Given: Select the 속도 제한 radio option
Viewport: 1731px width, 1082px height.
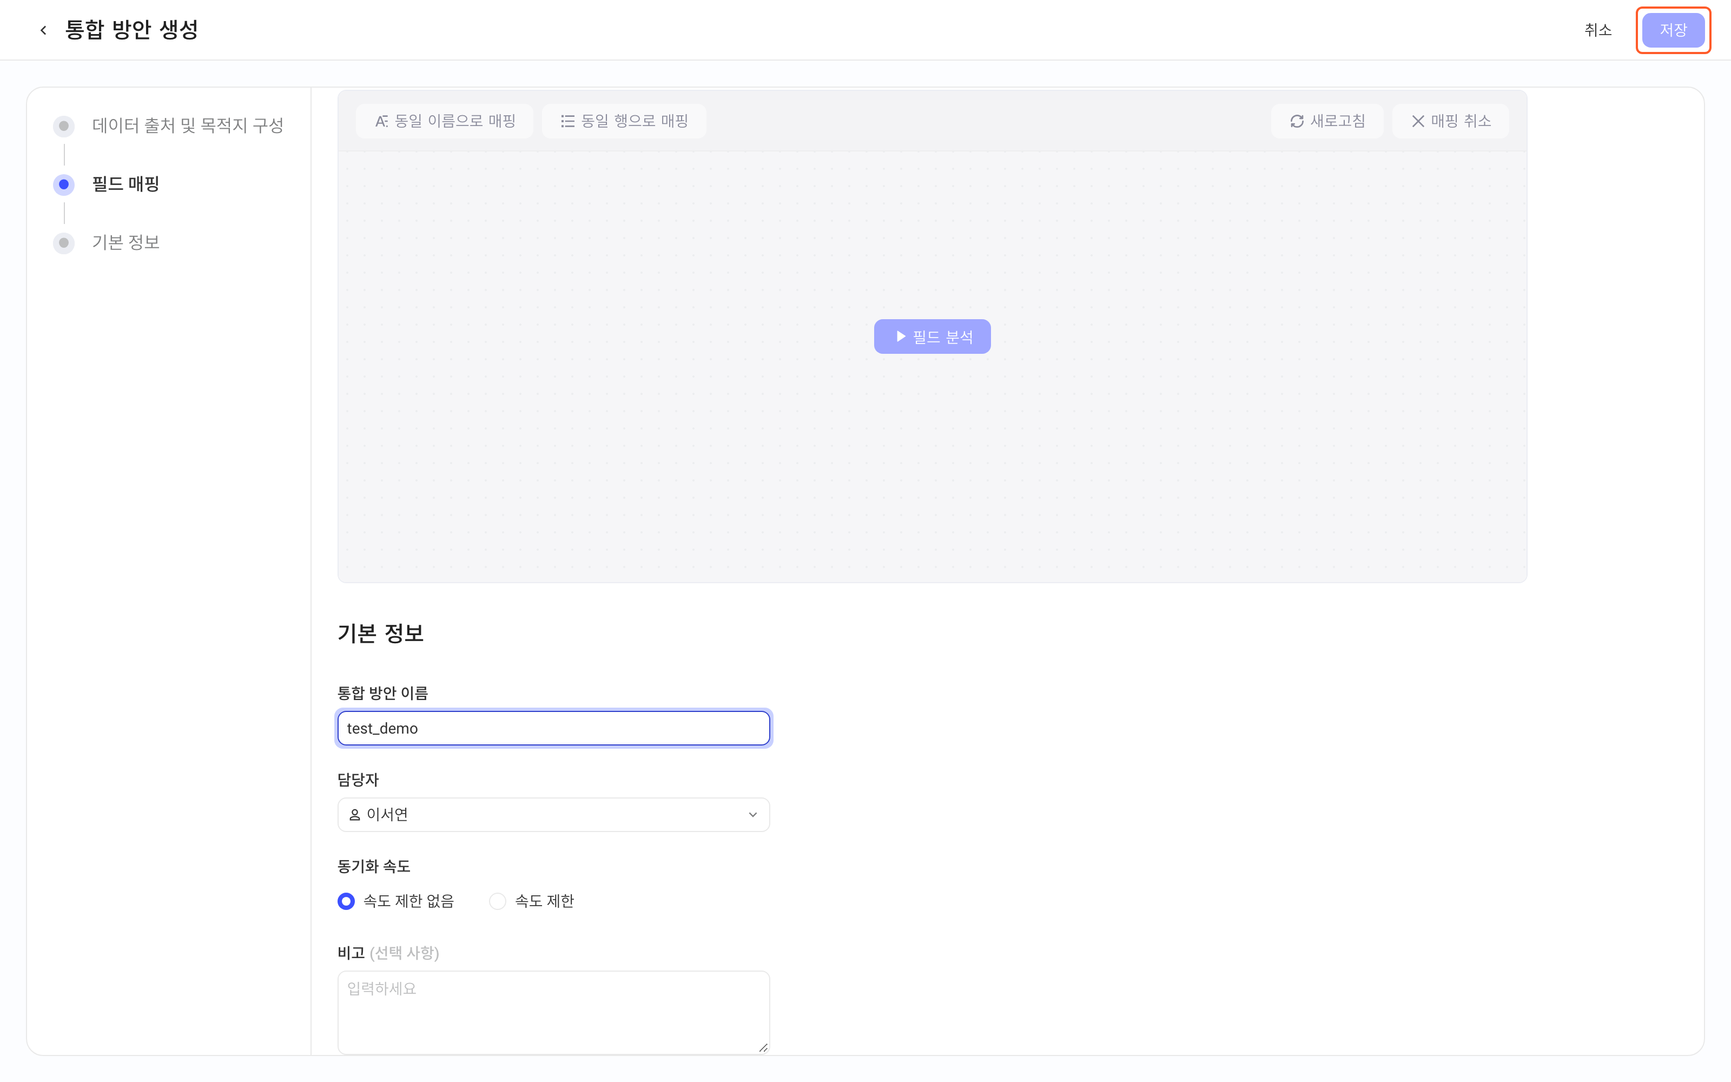Looking at the screenshot, I should 531,901.
